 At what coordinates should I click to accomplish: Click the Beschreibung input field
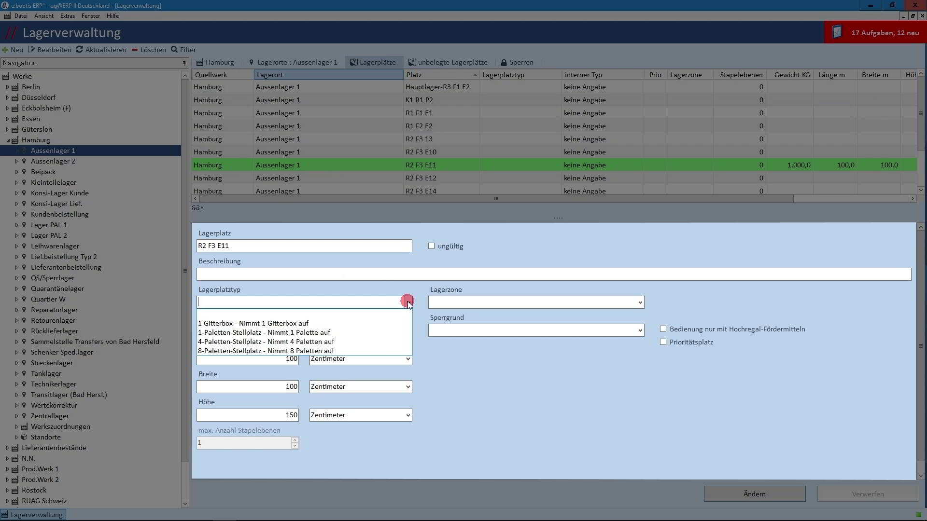coord(554,274)
